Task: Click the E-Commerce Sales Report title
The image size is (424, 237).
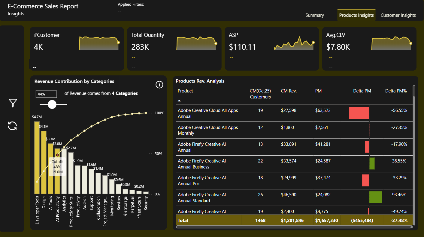Action: (43, 6)
